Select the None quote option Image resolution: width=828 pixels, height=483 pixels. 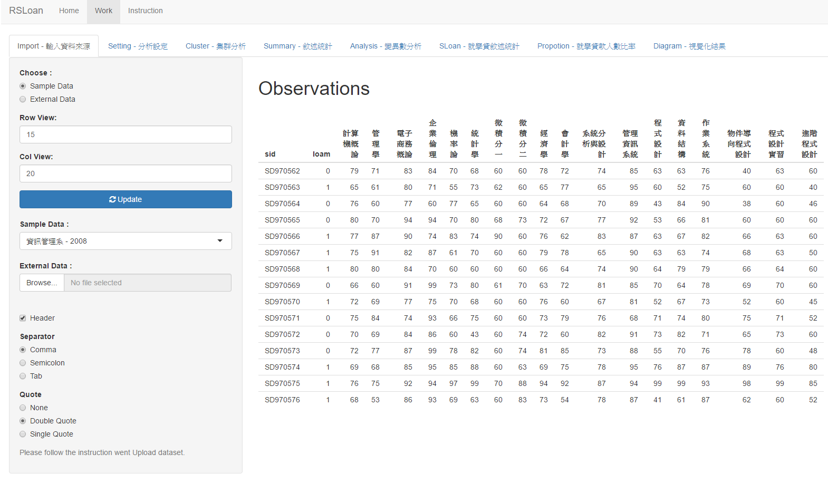click(x=23, y=408)
